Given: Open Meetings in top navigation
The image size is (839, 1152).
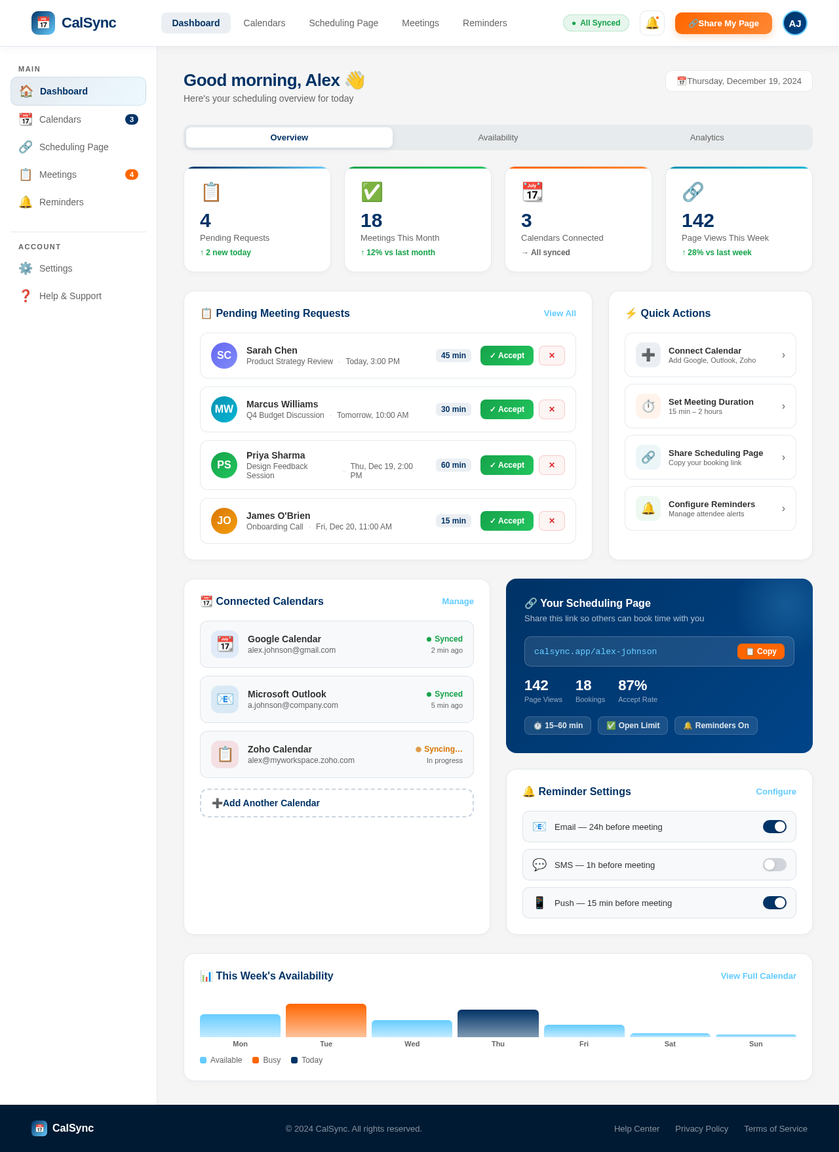Looking at the screenshot, I should tap(420, 23).
